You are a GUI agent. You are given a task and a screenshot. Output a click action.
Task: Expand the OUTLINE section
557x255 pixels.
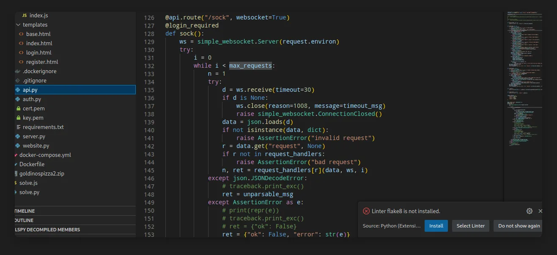click(x=75, y=220)
